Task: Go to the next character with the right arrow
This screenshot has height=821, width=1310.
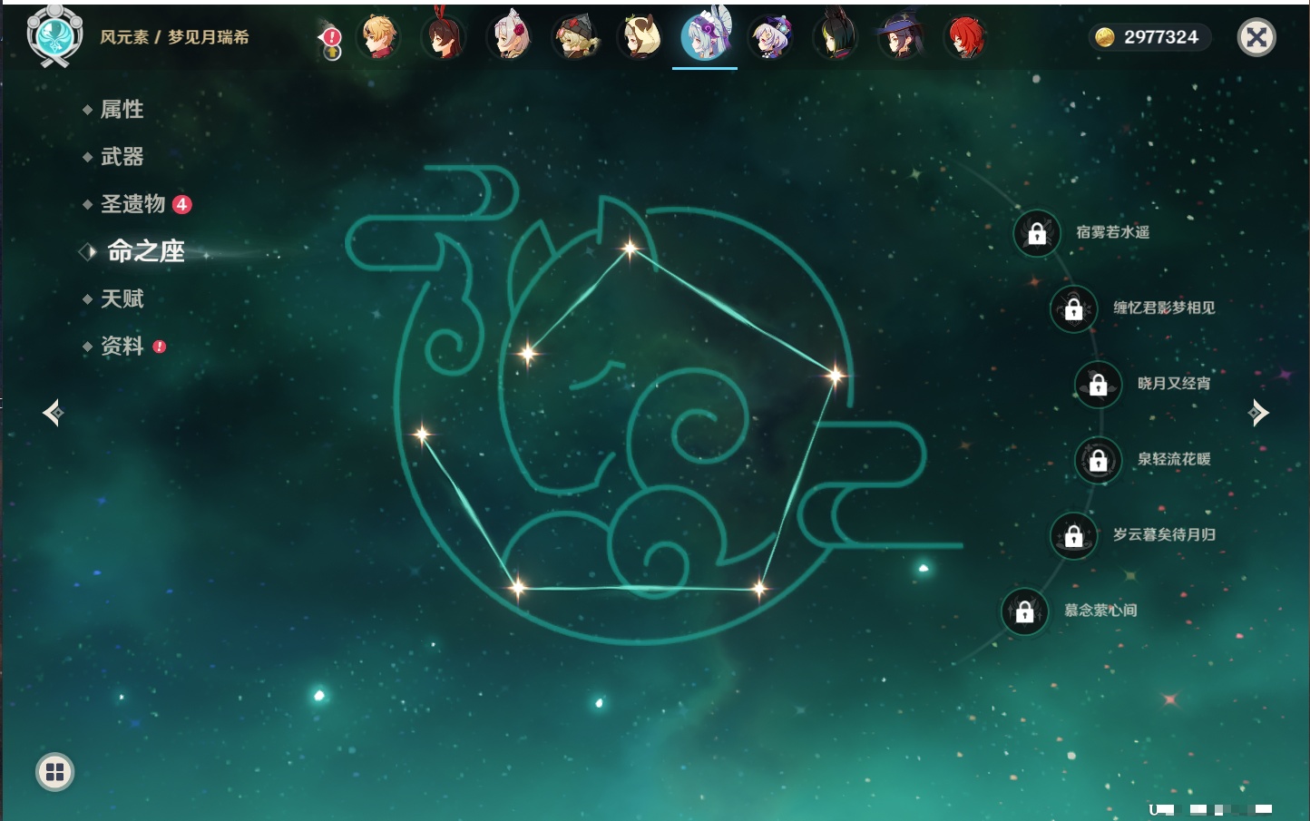Action: (1258, 413)
